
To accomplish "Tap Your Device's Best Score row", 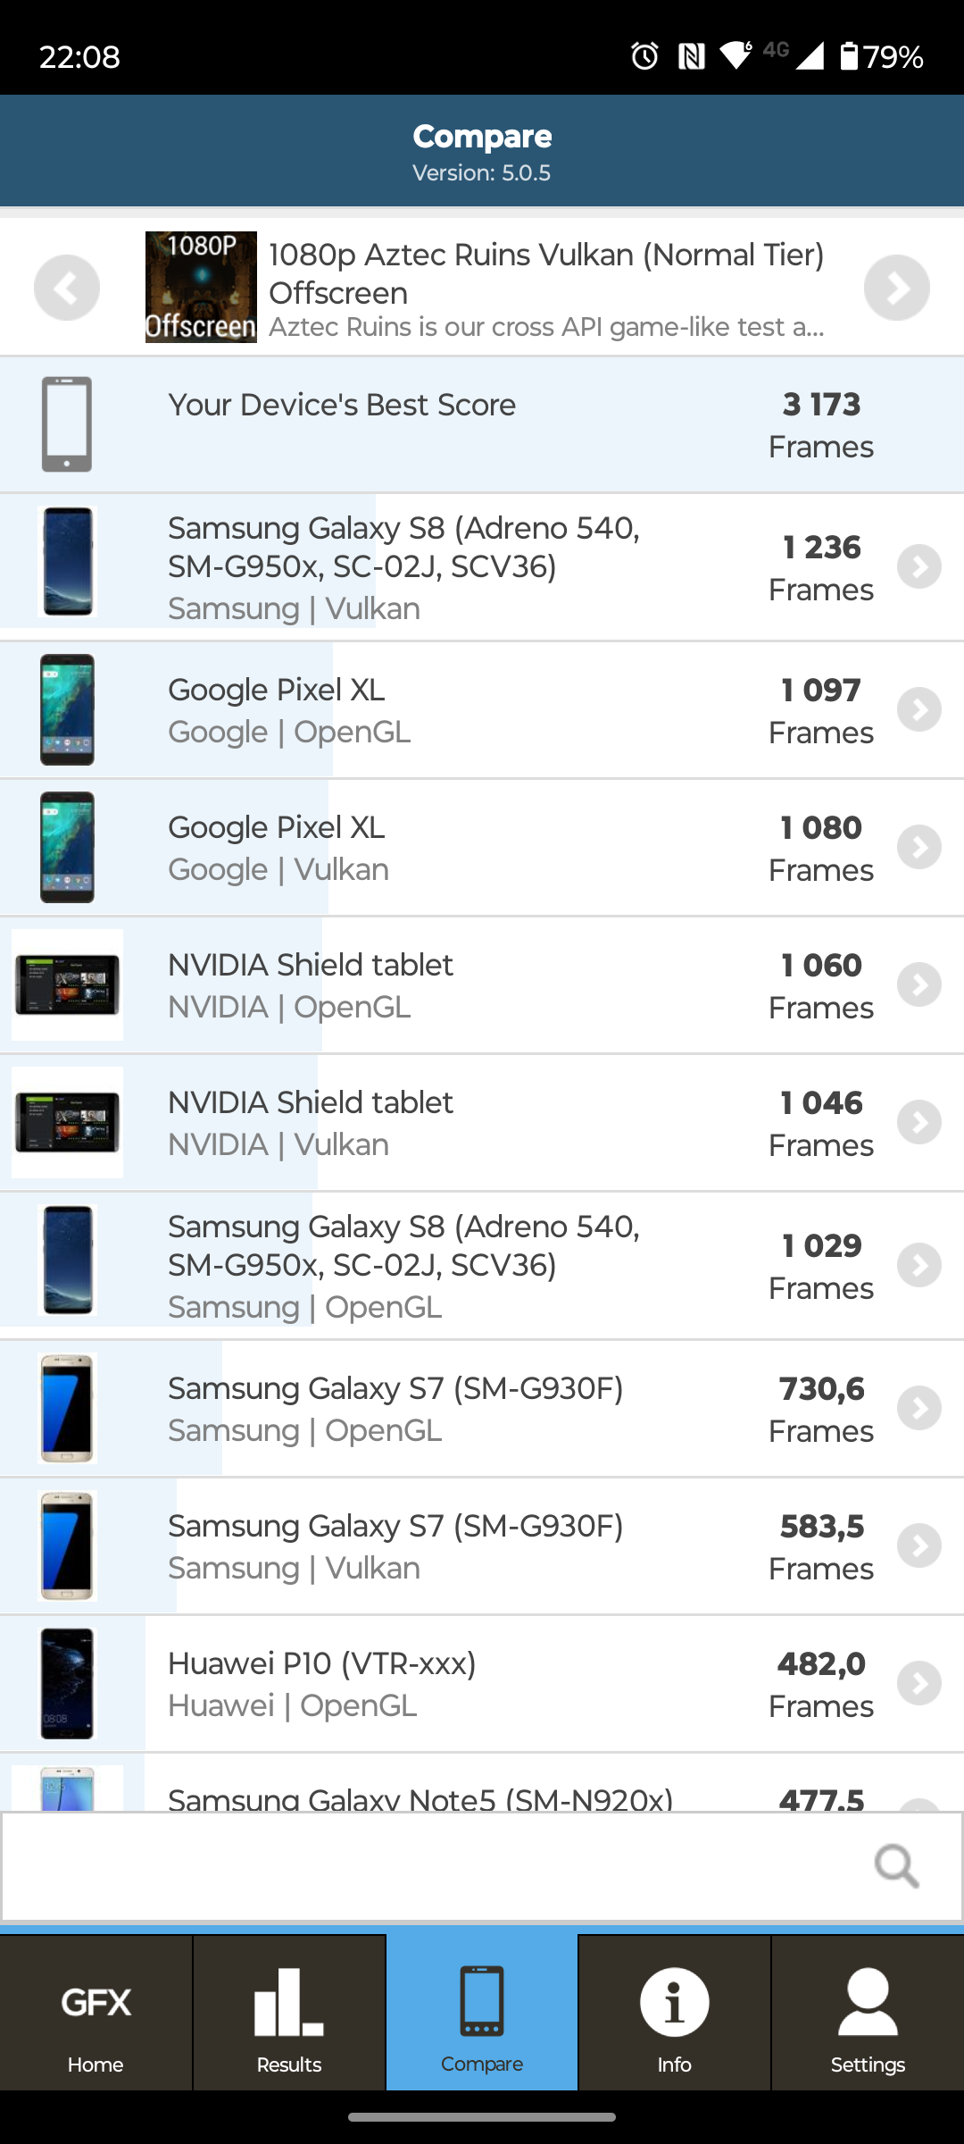I will (x=482, y=425).
